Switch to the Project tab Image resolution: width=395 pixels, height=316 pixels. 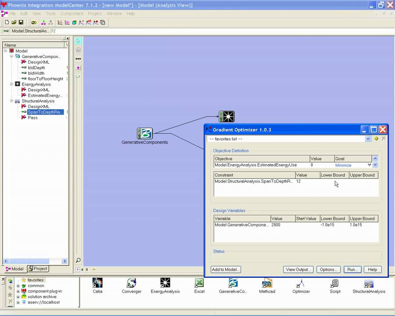(x=38, y=269)
